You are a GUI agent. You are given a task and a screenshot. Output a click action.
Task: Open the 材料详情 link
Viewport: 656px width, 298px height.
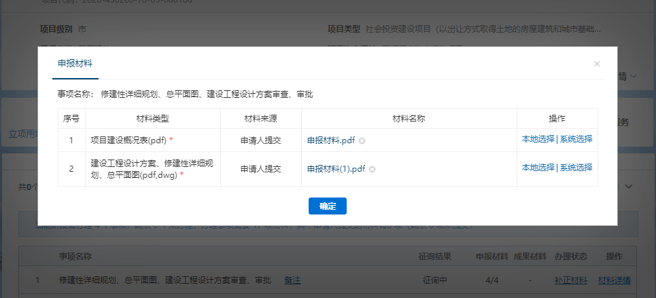click(x=615, y=280)
